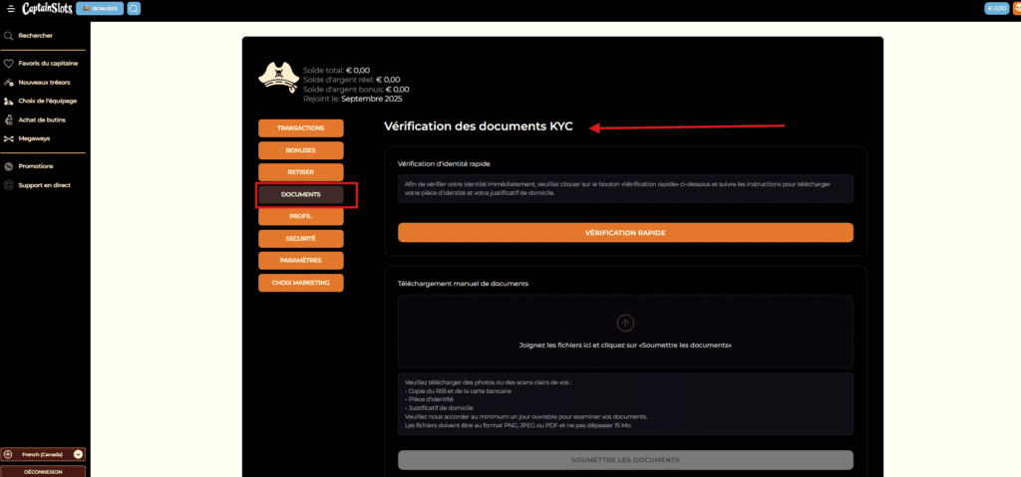The image size is (1021, 477).
Task: Click the blue BONUSES header button
Action: pos(100,8)
